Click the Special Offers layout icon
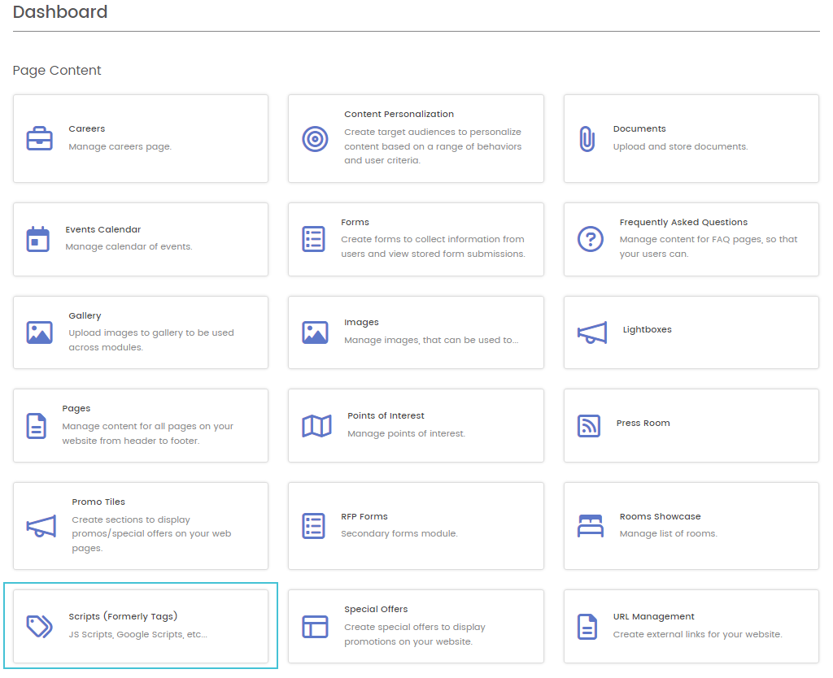Image resolution: width=833 pixels, height=678 pixels. pos(315,627)
